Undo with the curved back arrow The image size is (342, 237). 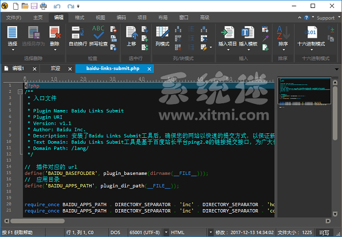(x=57, y=6)
